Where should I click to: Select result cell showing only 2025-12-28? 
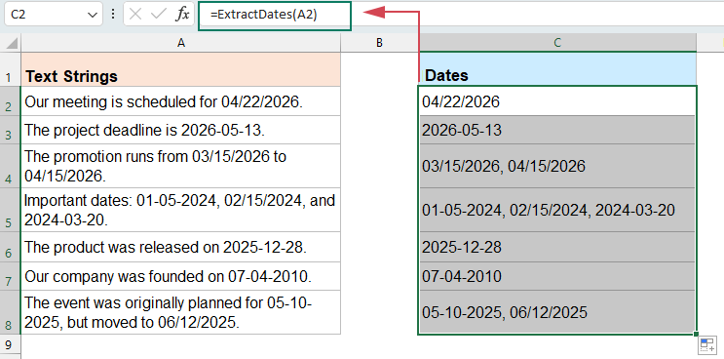[x=557, y=247]
